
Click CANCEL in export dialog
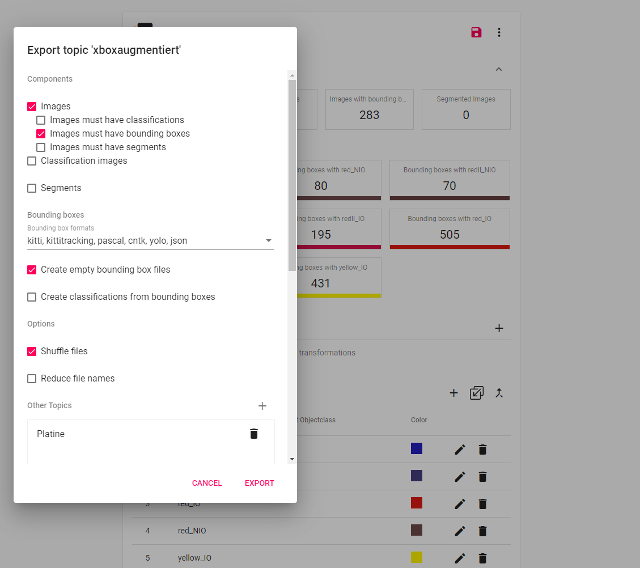(x=207, y=483)
